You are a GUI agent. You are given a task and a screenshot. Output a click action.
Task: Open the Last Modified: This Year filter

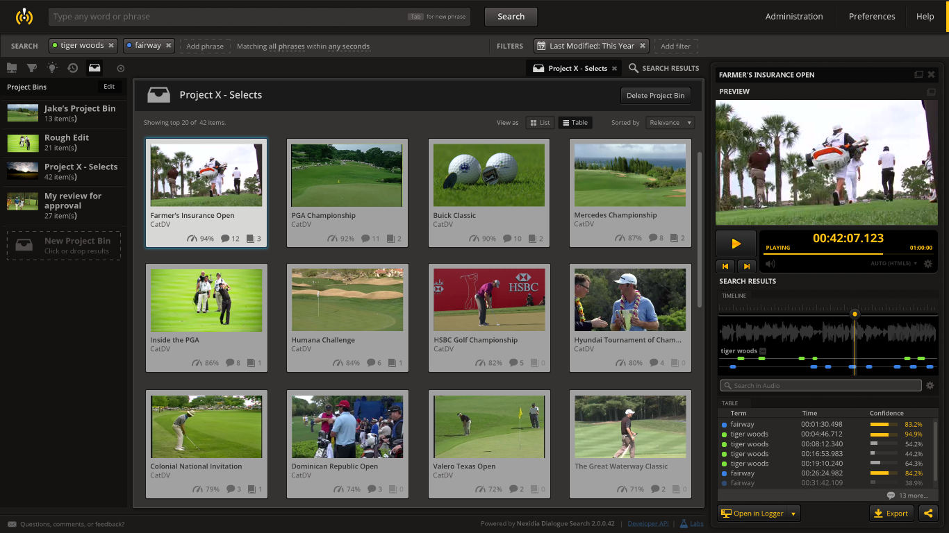coord(591,46)
